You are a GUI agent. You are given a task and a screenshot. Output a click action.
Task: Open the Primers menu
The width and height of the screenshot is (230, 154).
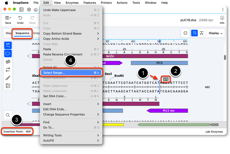click(x=106, y=3)
